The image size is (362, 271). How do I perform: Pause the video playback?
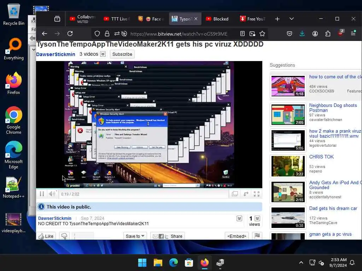[42, 194]
